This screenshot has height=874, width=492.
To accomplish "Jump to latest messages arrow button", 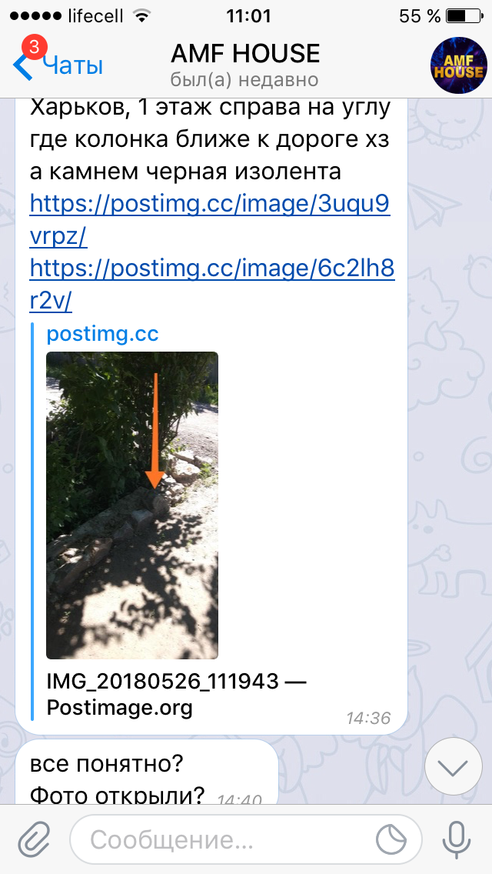I will (x=453, y=768).
